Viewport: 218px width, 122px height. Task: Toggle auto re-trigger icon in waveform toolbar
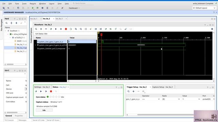(51, 29)
